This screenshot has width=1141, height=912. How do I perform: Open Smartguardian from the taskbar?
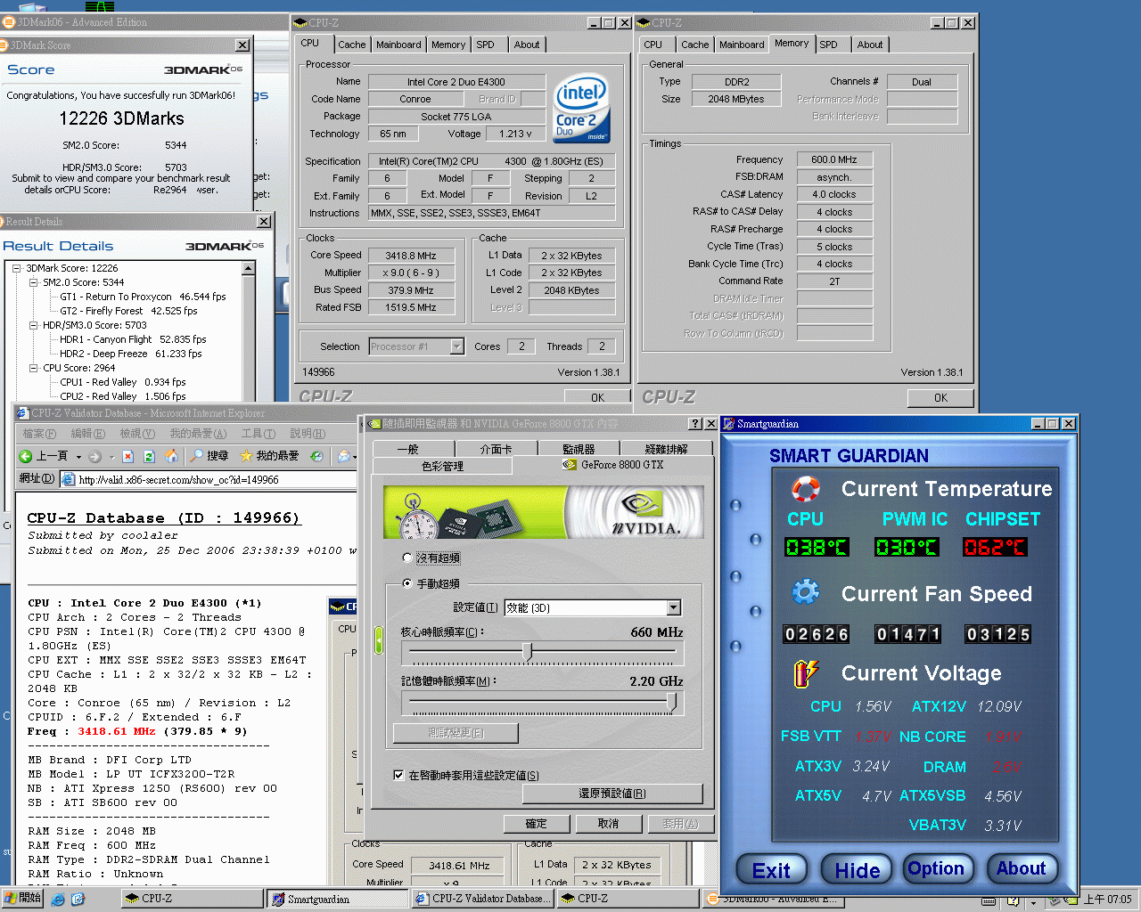point(338,900)
